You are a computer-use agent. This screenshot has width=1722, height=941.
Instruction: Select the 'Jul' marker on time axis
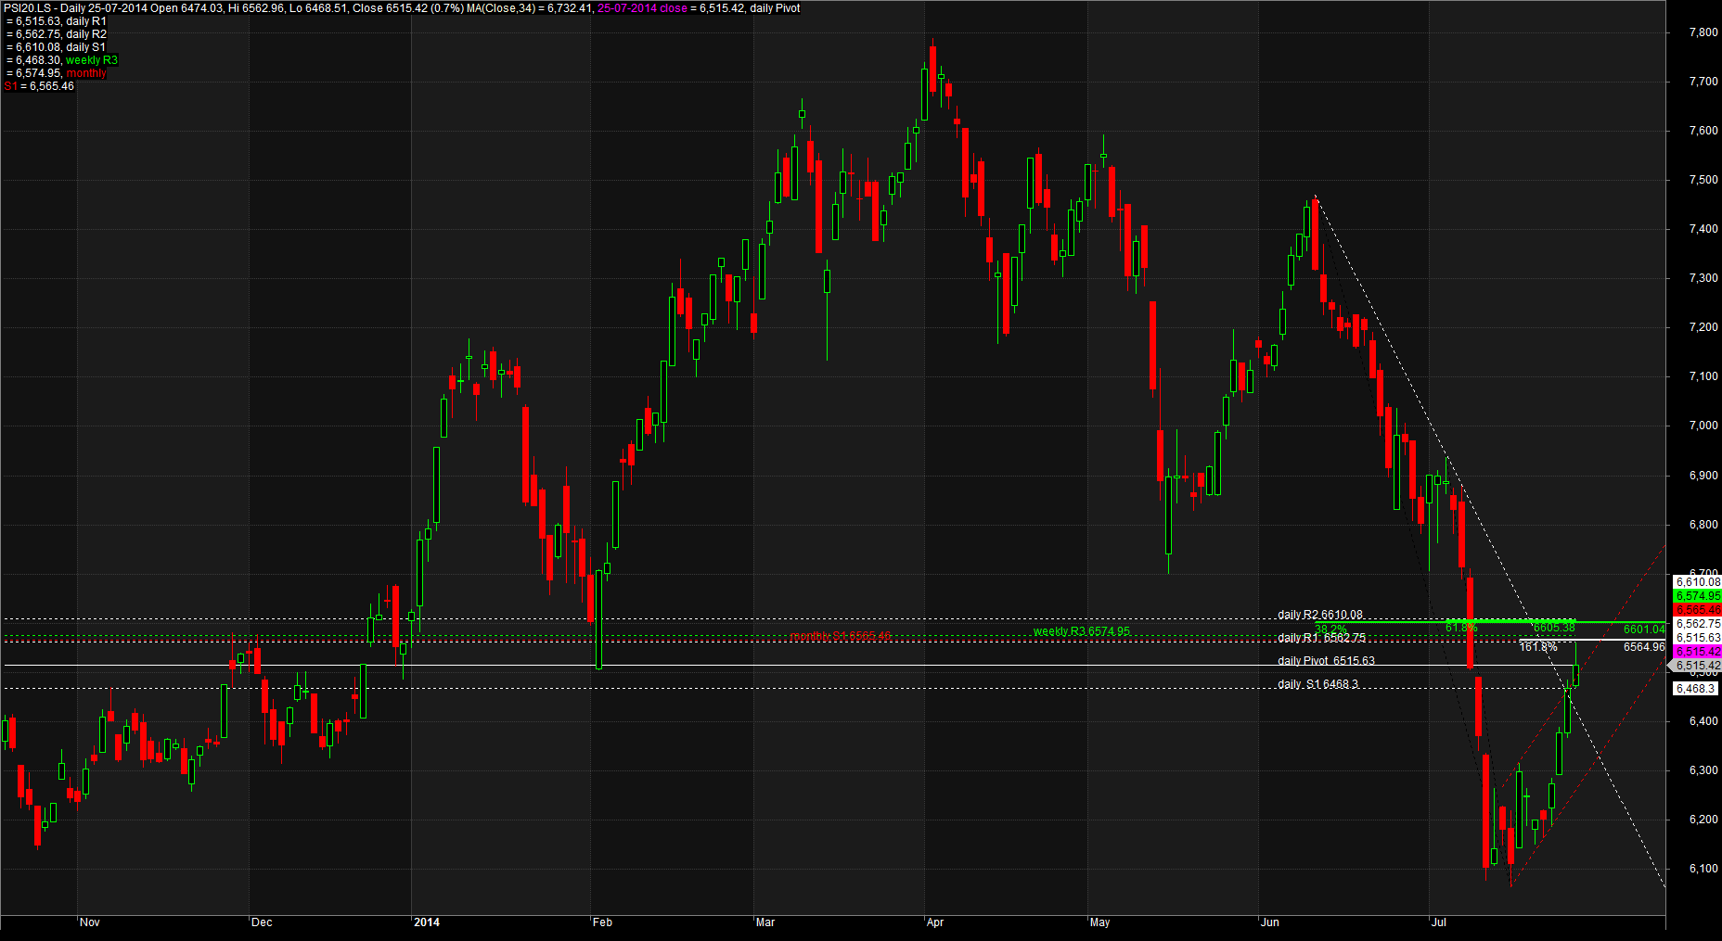pyautogui.click(x=1439, y=922)
